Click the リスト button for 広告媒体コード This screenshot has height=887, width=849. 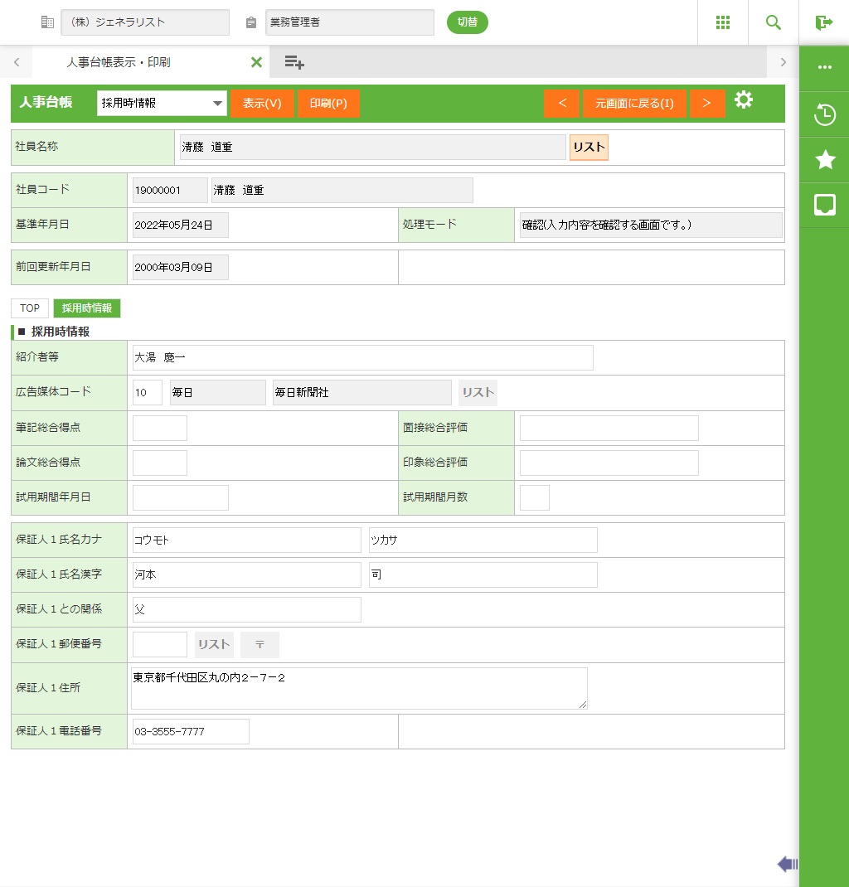pyautogui.click(x=478, y=393)
